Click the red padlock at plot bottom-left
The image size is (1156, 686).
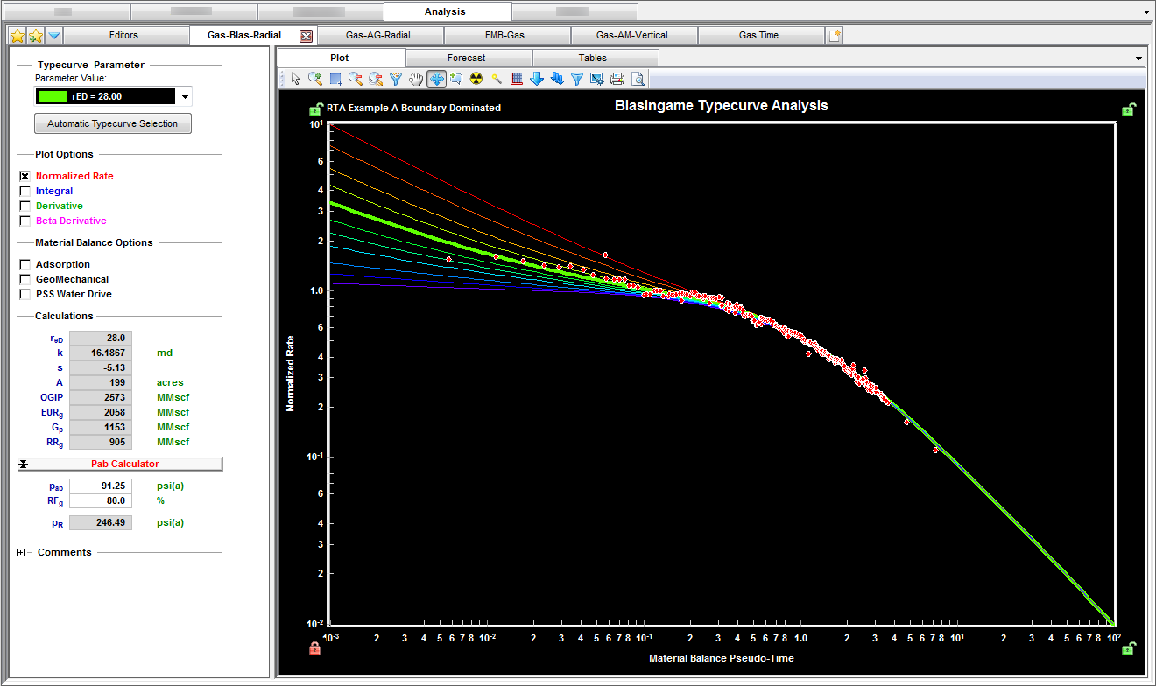314,648
